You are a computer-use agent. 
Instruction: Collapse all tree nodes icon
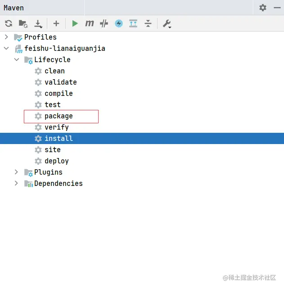(x=148, y=23)
